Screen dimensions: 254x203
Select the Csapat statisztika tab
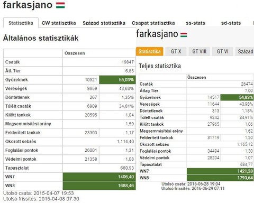[x=153, y=23]
